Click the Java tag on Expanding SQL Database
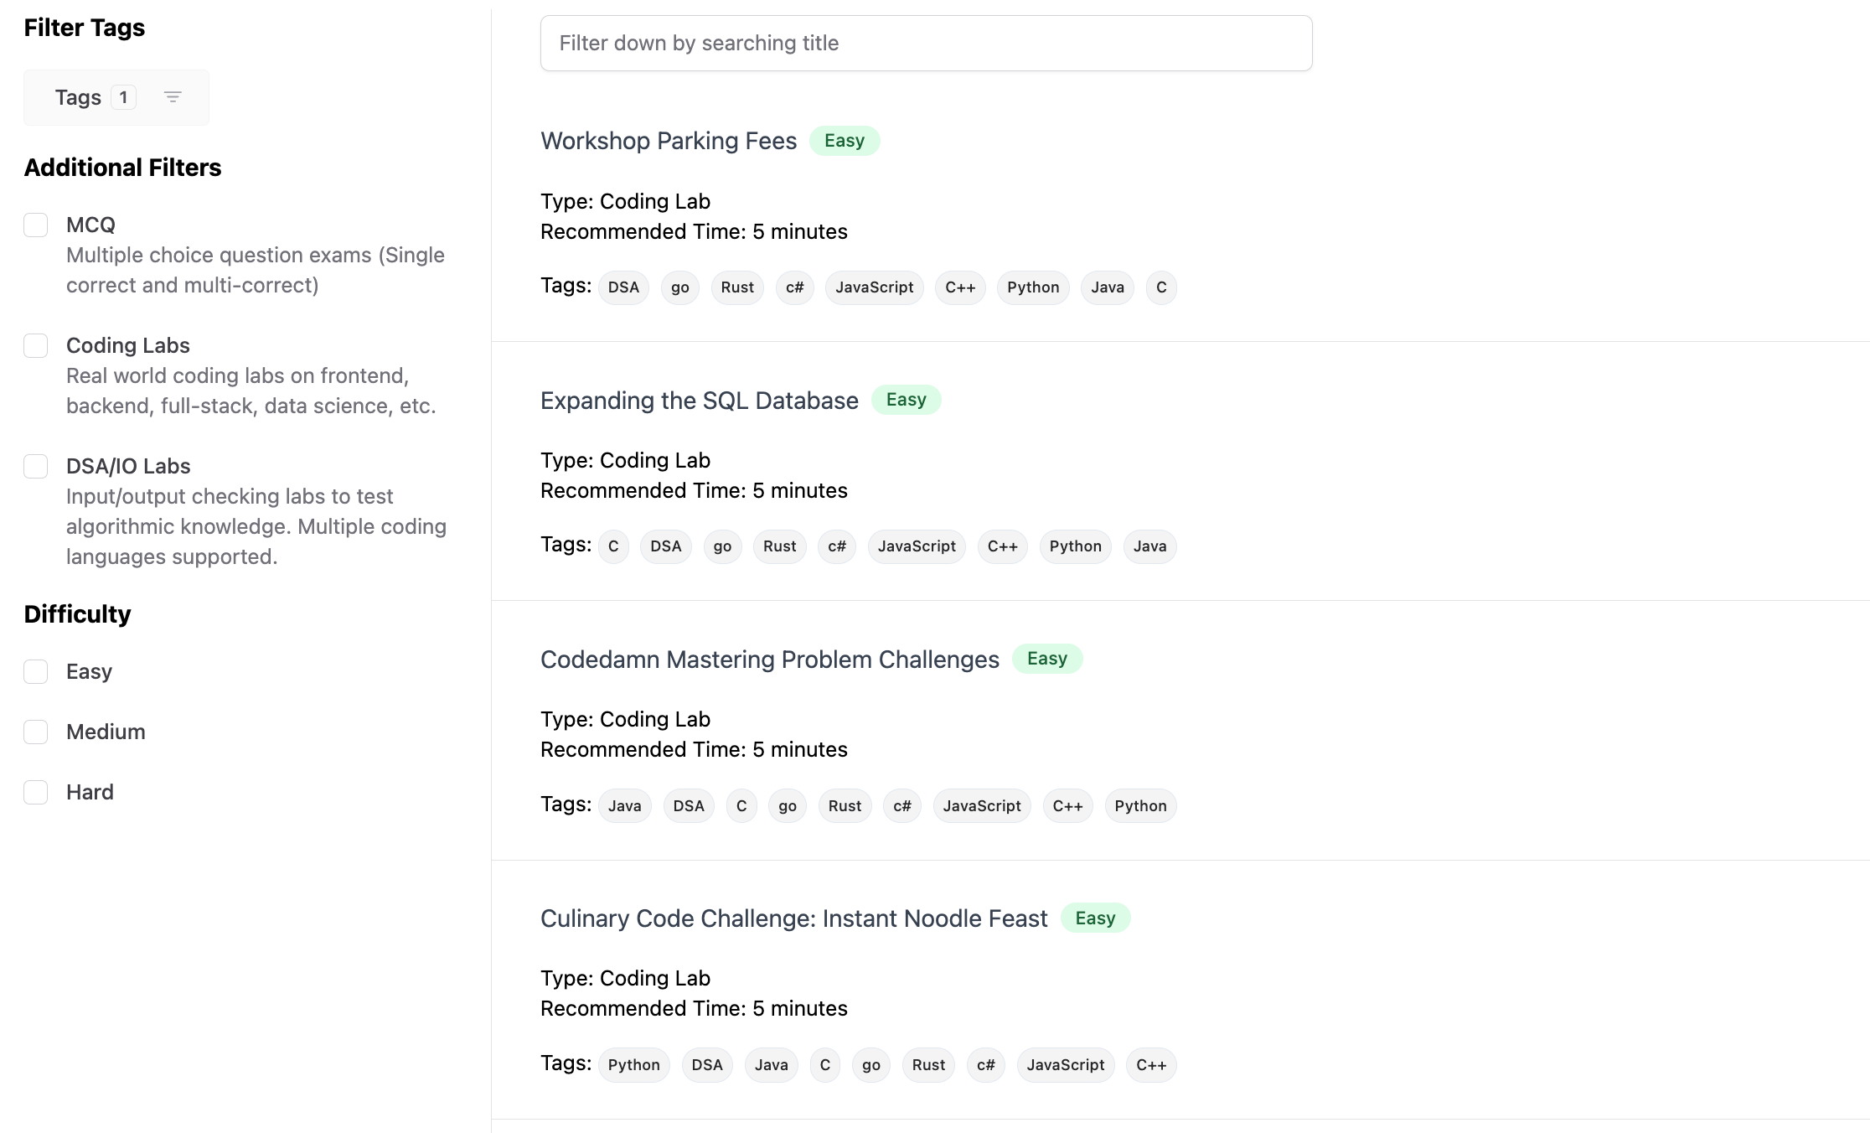The image size is (1870, 1133). pyautogui.click(x=1149, y=545)
